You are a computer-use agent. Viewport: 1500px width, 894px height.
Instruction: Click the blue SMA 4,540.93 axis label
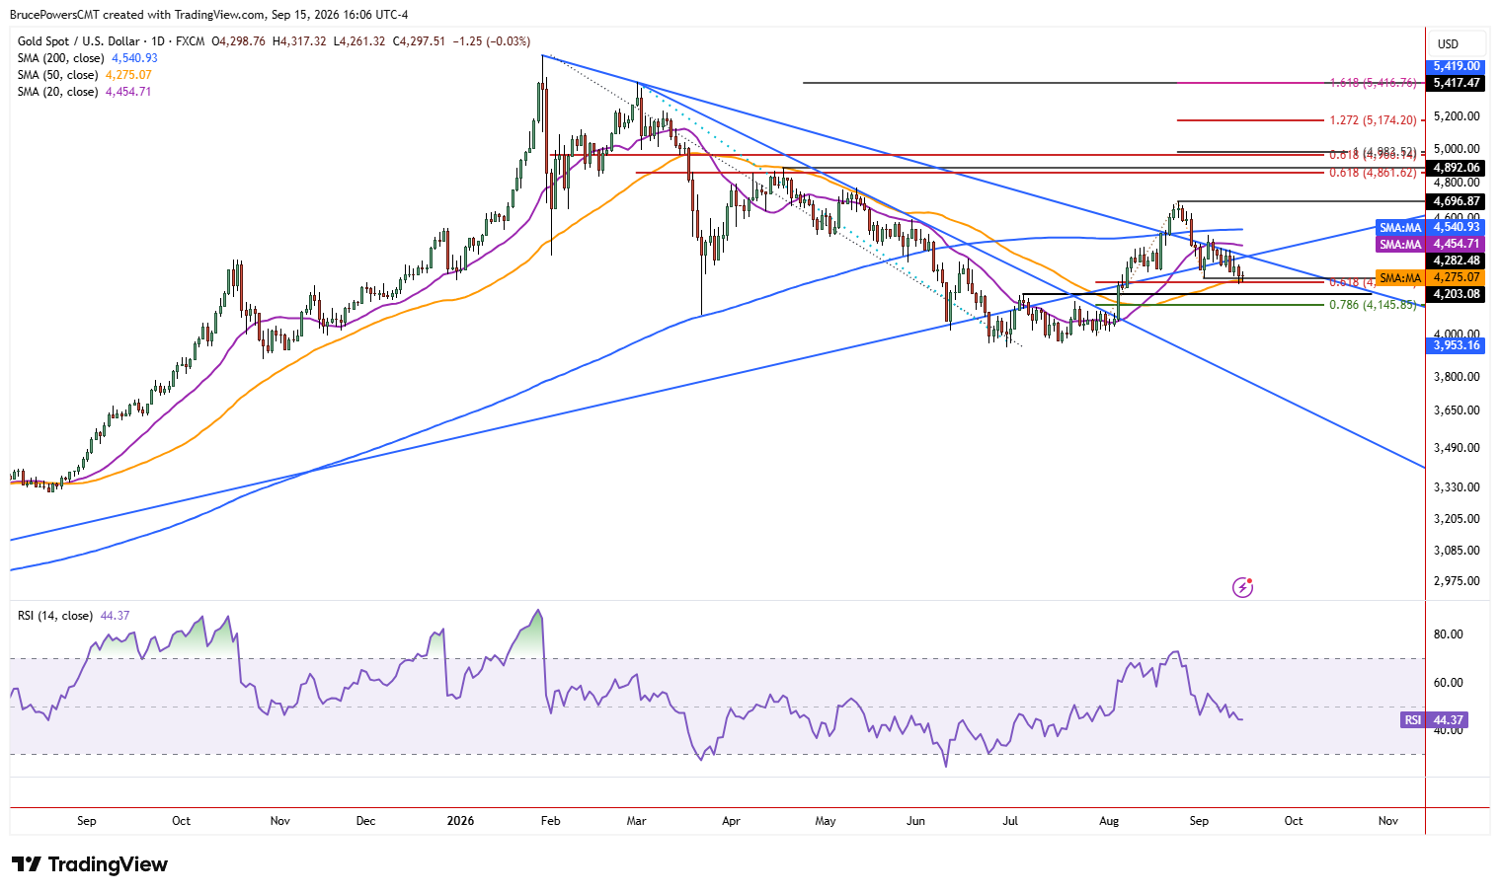click(1430, 228)
